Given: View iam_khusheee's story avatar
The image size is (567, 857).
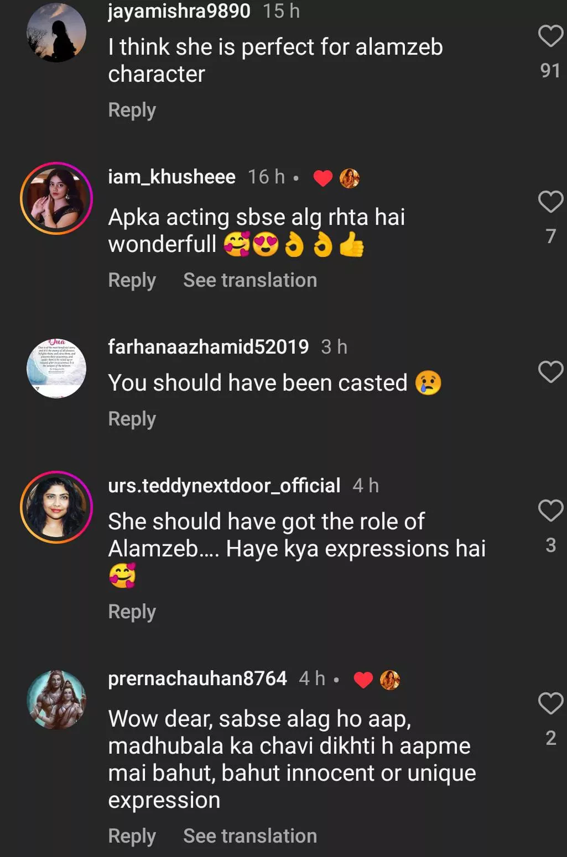Looking at the screenshot, I should (56, 198).
